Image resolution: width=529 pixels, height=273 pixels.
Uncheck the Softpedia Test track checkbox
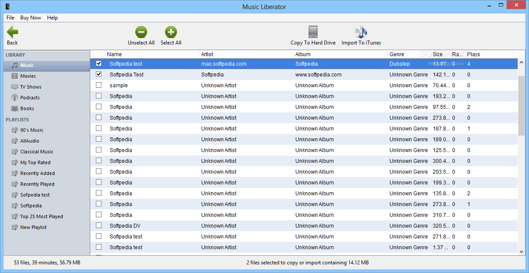pos(99,74)
